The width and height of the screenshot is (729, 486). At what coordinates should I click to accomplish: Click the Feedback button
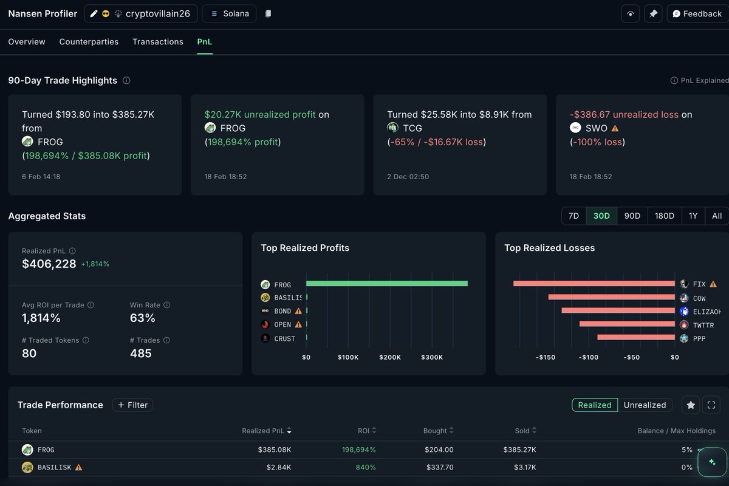click(696, 13)
